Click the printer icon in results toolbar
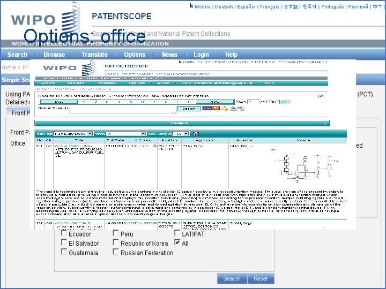 [234, 108]
